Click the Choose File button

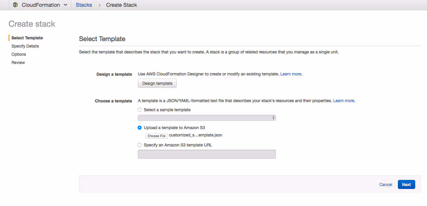coord(156,136)
